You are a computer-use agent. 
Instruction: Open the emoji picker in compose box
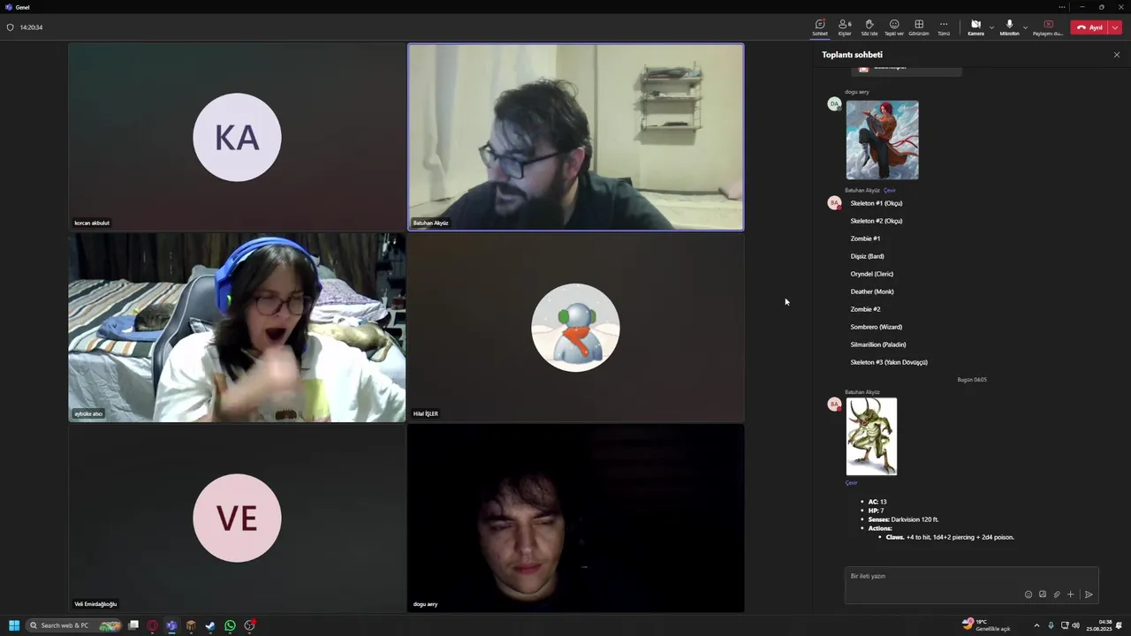point(1029,594)
